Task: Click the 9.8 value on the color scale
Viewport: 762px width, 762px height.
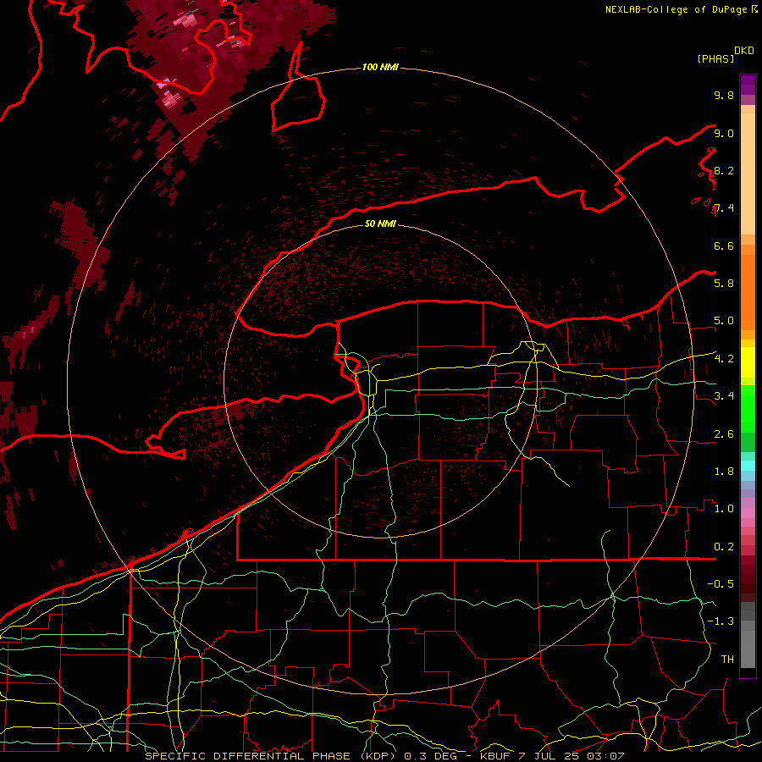Action: (x=724, y=95)
